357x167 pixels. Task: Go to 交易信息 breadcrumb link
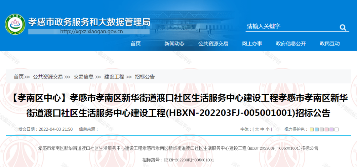click(83, 77)
